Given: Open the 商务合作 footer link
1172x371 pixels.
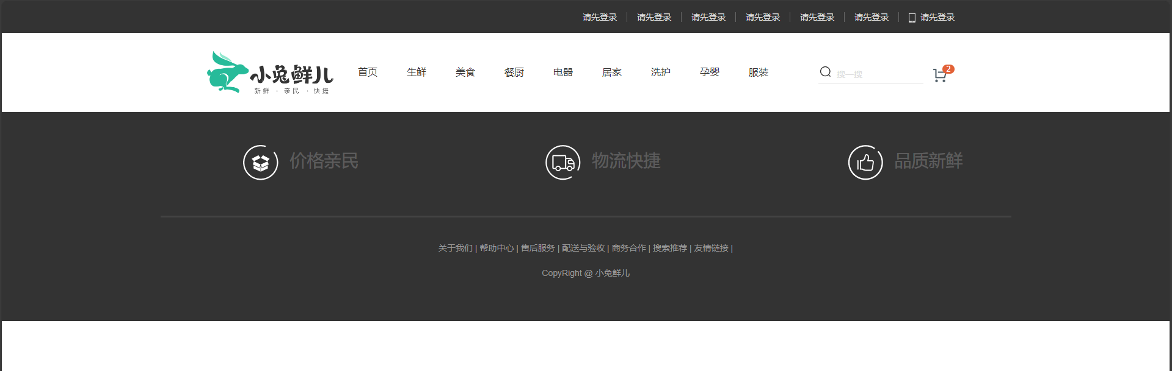Looking at the screenshot, I should coord(629,248).
